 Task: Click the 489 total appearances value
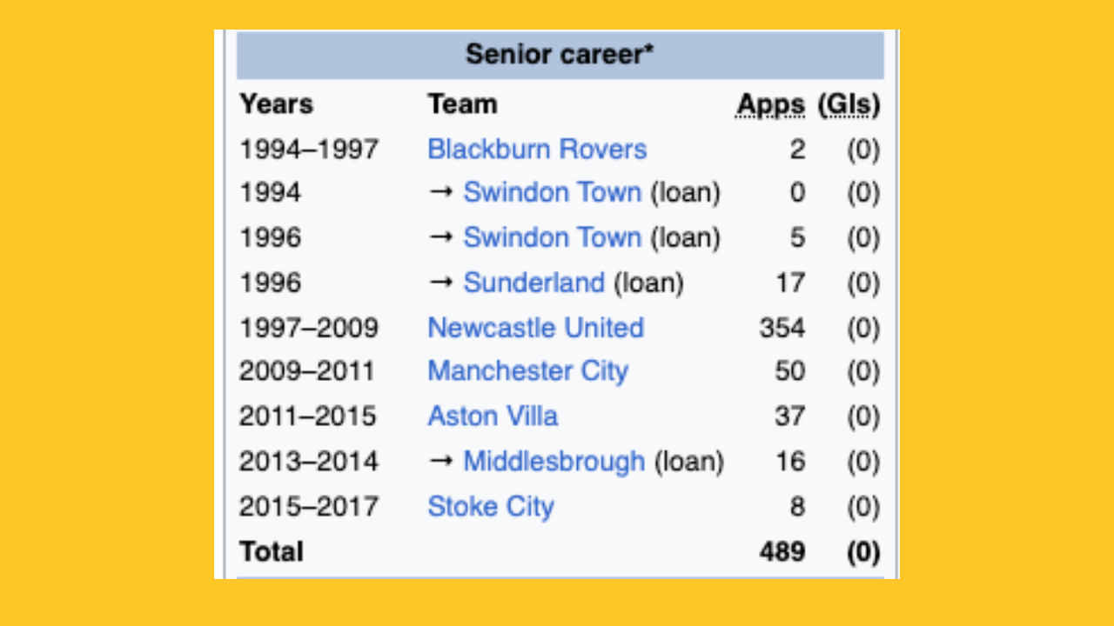(782, 551)
